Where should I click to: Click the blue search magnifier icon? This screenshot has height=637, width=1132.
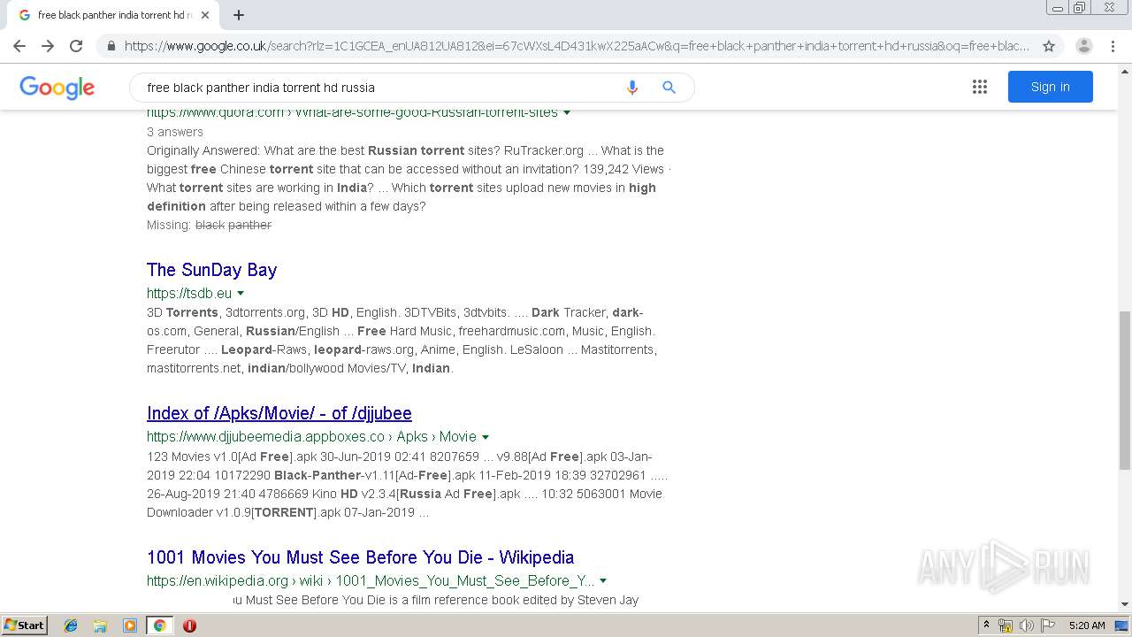(x=669, y=88)
